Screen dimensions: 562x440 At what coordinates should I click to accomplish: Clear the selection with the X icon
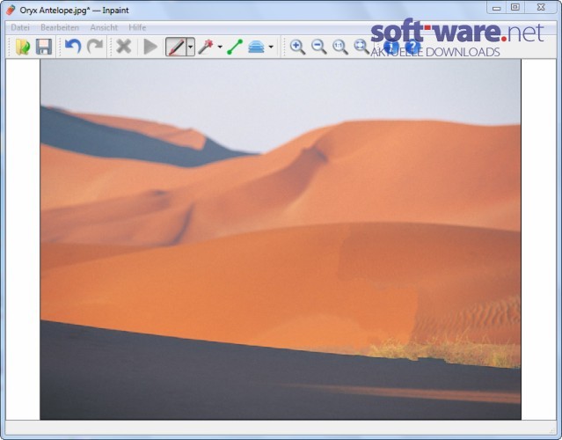(x=124, y=47)
